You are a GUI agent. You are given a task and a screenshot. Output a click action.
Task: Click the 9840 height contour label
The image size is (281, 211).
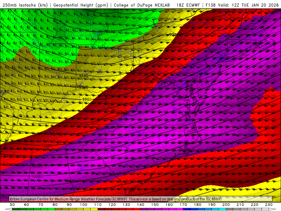[x=84, y=76]
